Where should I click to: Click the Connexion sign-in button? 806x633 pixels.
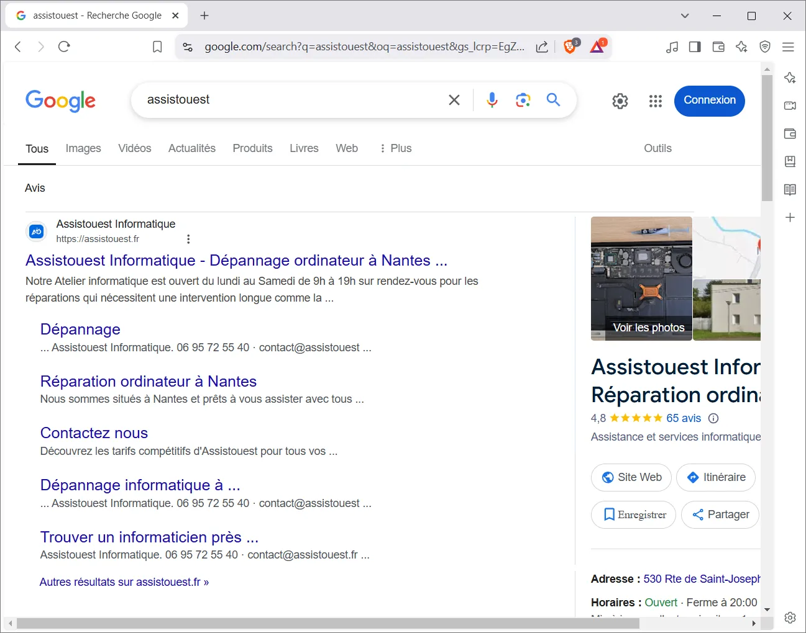click(710, 101)
